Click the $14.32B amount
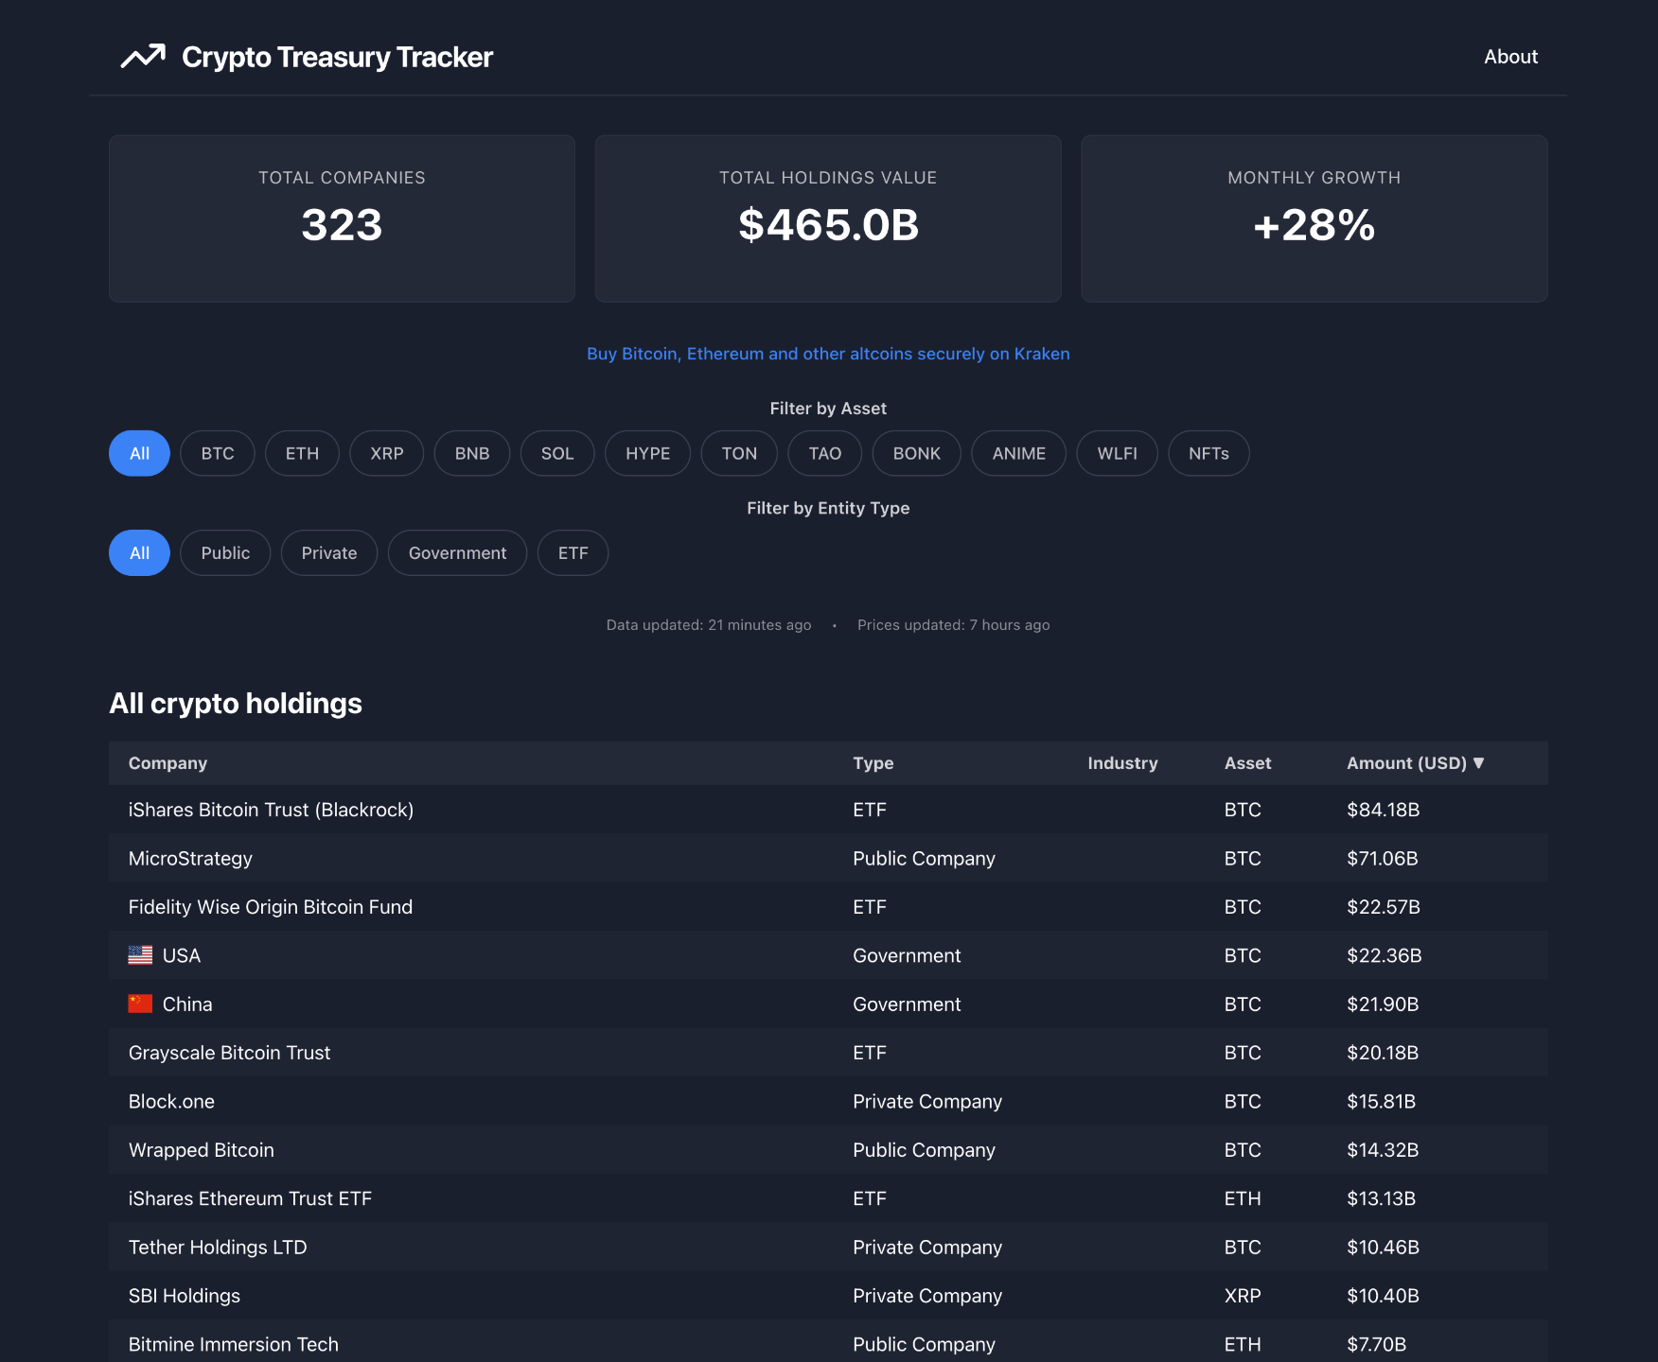The width and height of the screenshot is (1658, 1362). point(1383,1150)
